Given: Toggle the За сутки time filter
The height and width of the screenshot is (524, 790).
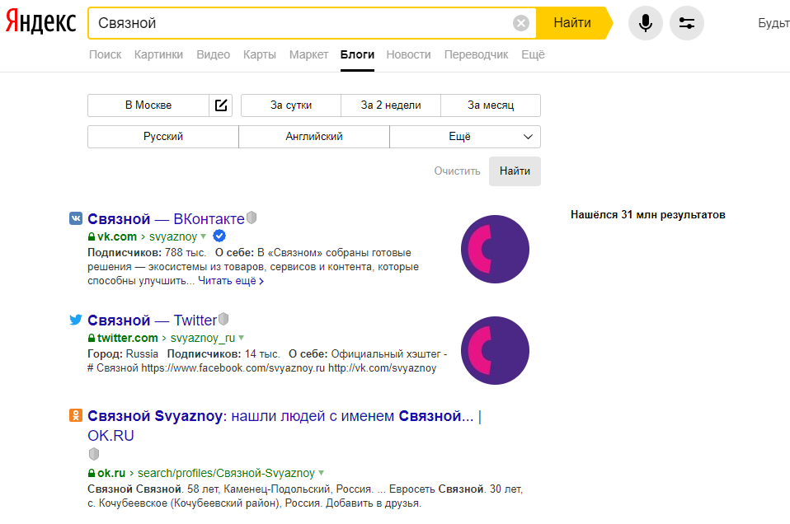Looking at the screenshot, I should [x=291, y=105].
